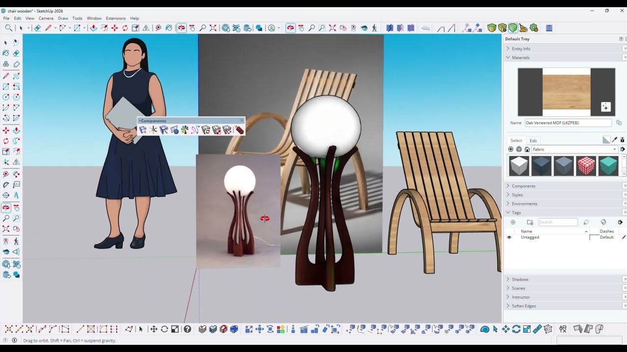Toggle visibility eye for Untagged tag
The width and height of the screenshot is (627, 352).
tap(509, 238)
